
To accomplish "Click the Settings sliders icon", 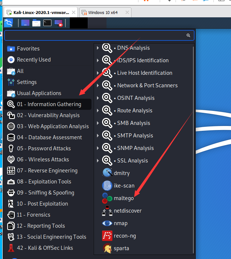I will click(11, 82).
